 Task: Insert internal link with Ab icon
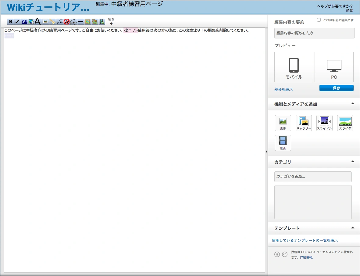[24, 22]
